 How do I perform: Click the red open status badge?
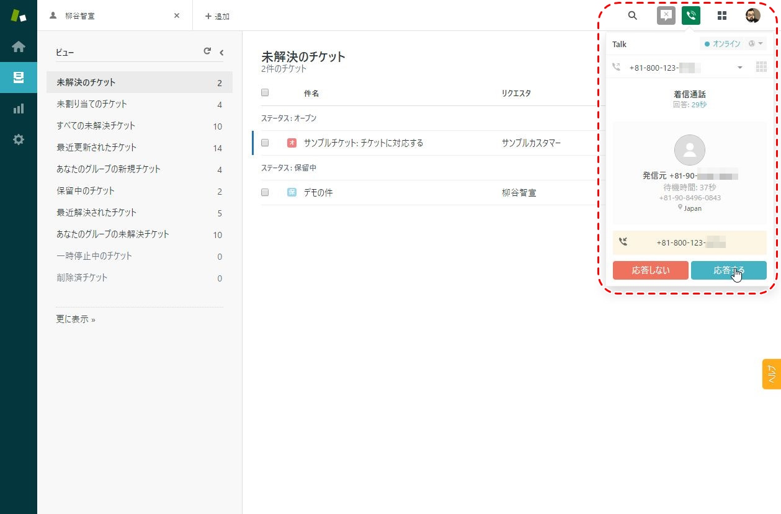point(292,143)
